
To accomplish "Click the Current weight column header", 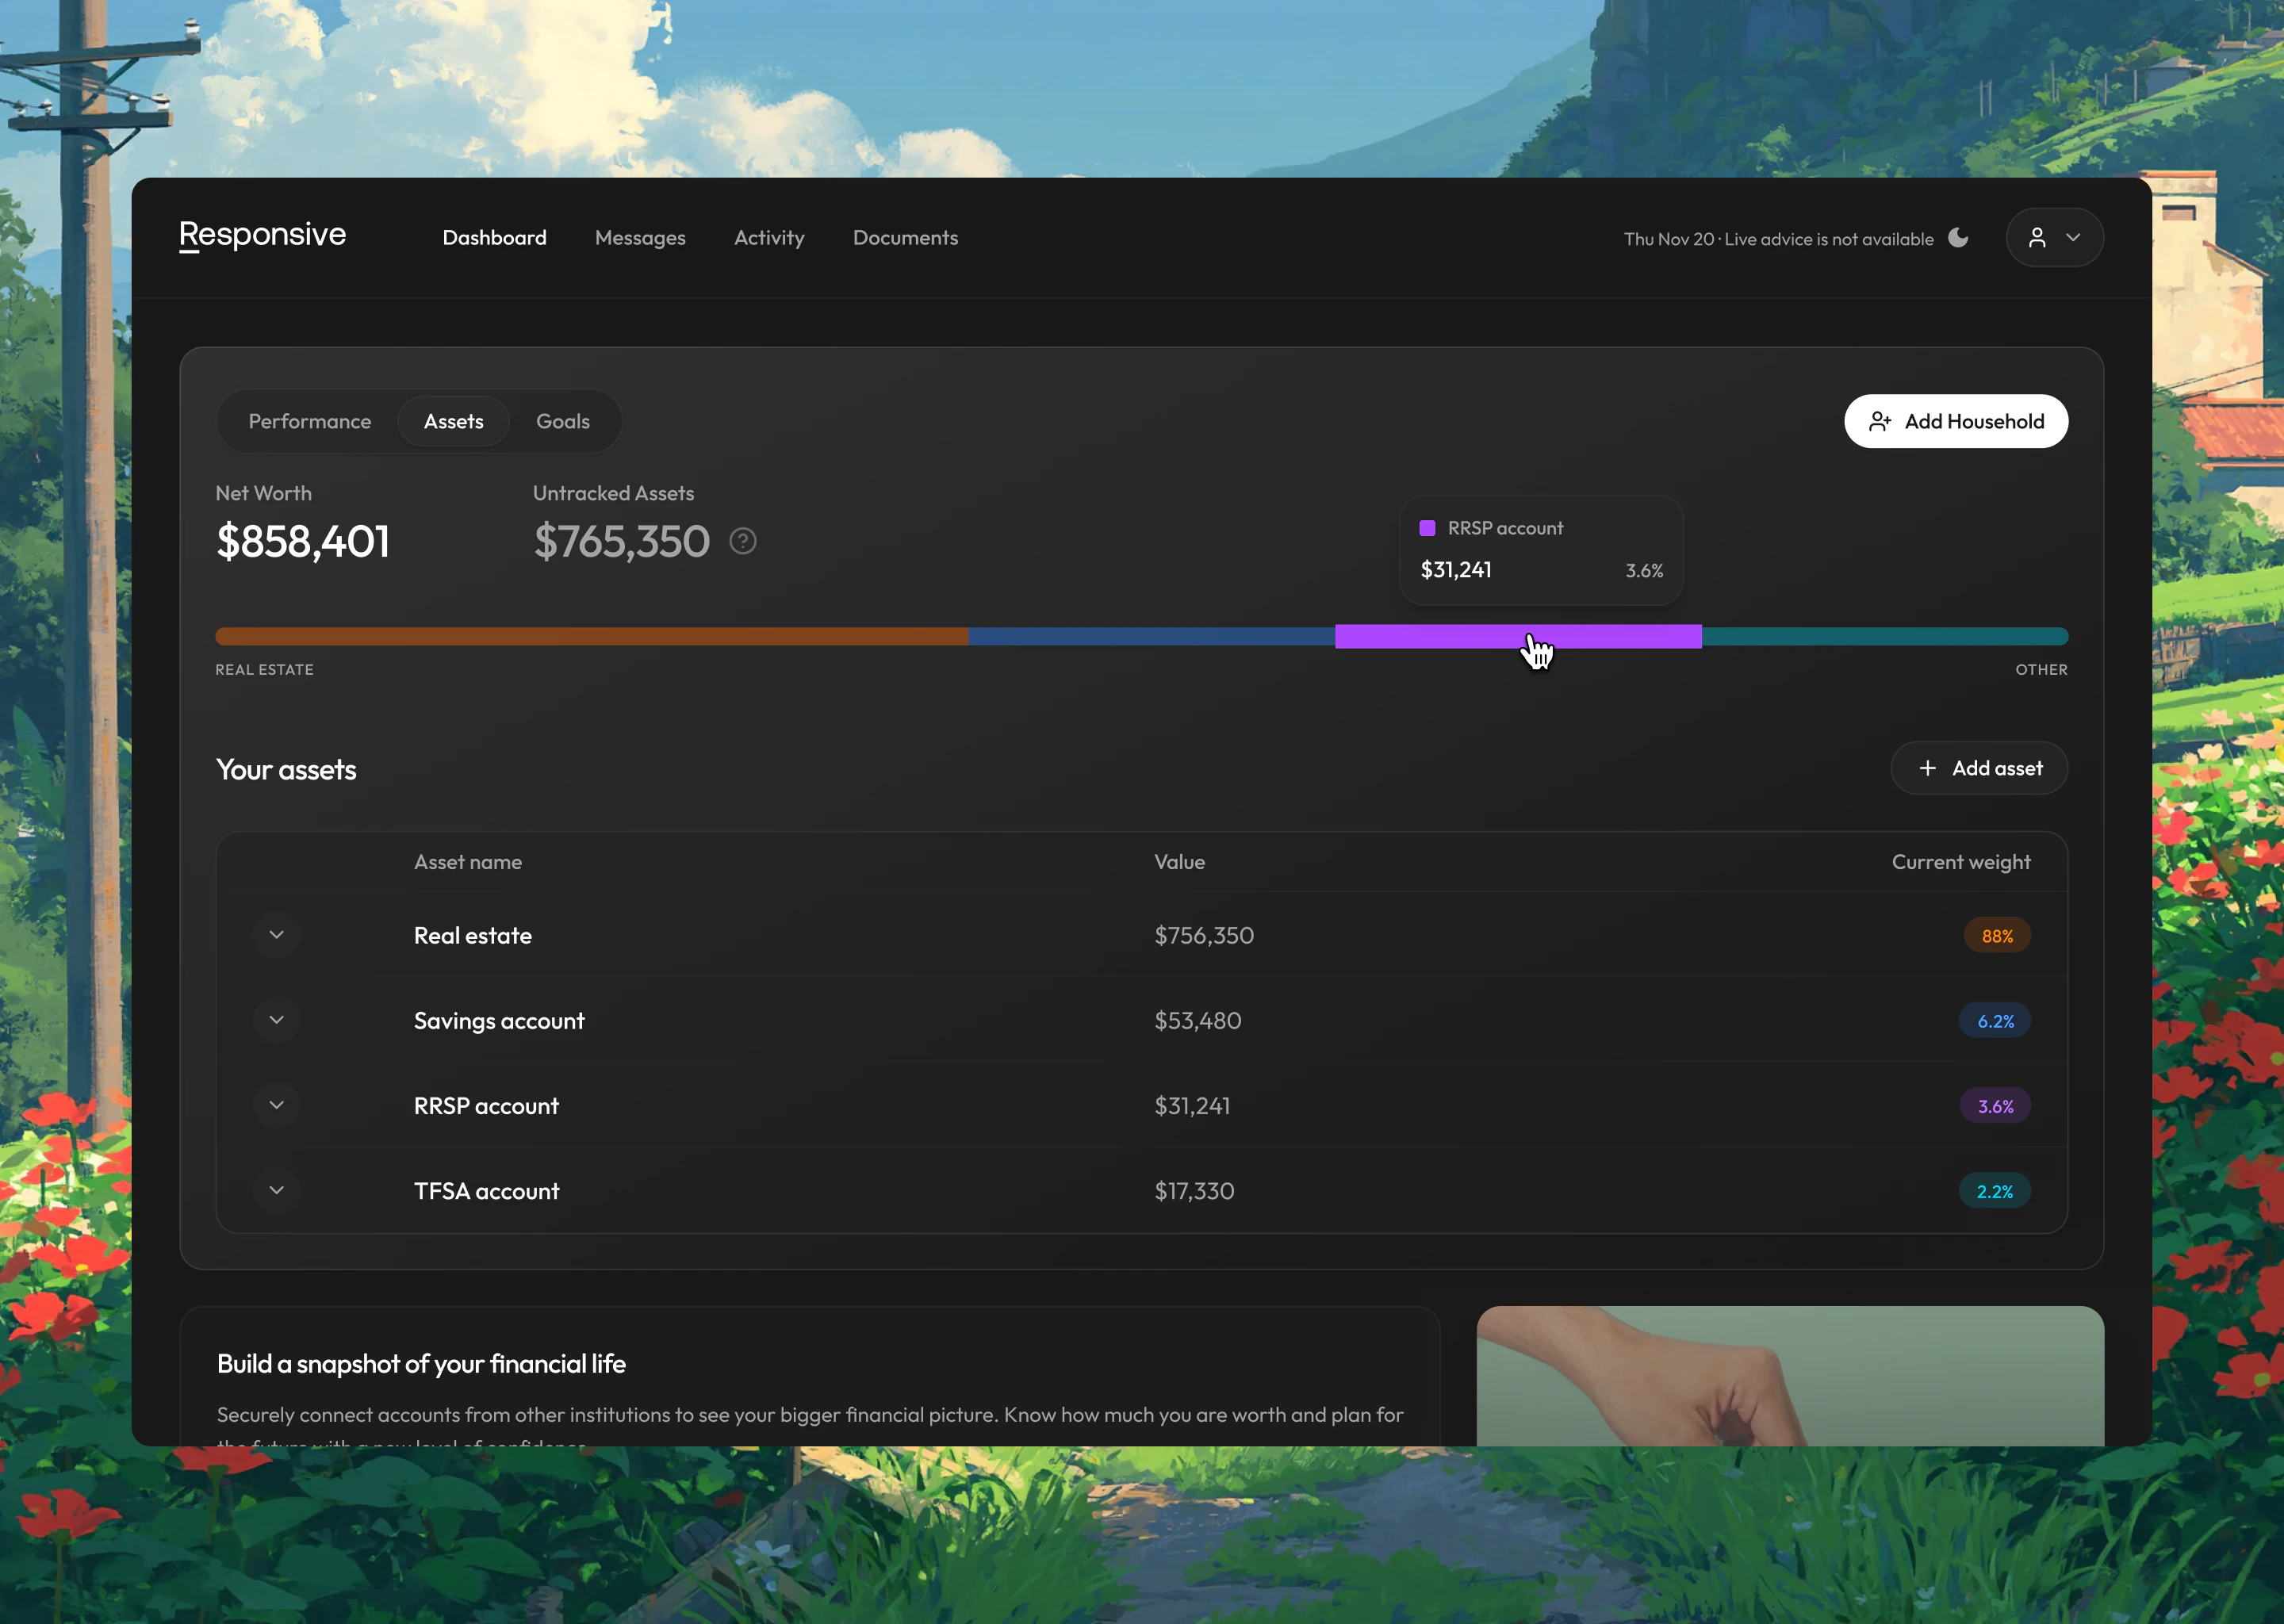I will click(1961, 862).
